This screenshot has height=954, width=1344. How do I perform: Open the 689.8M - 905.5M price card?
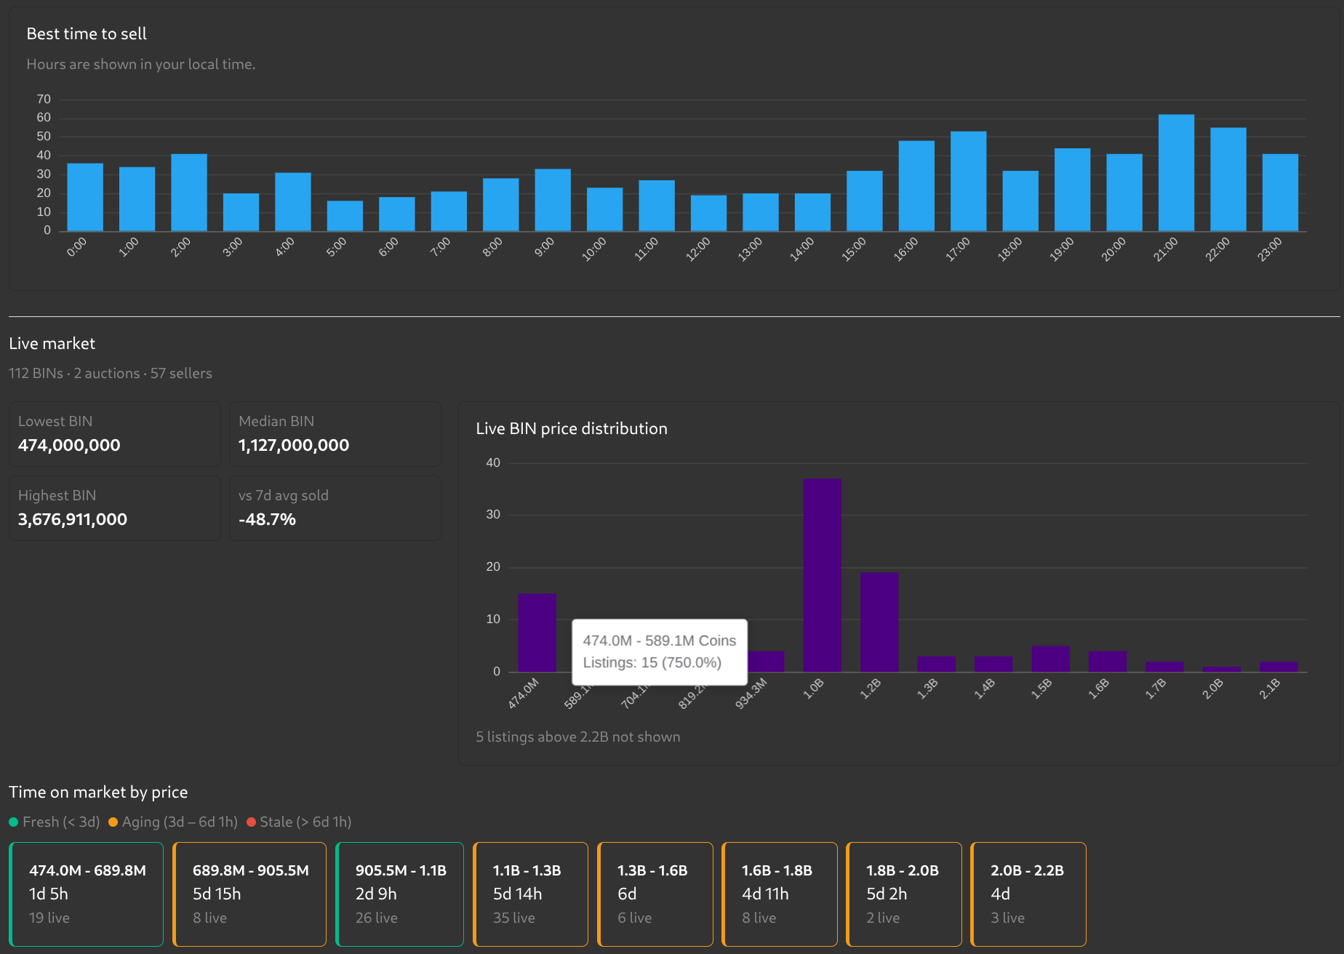tap(249, 894)
